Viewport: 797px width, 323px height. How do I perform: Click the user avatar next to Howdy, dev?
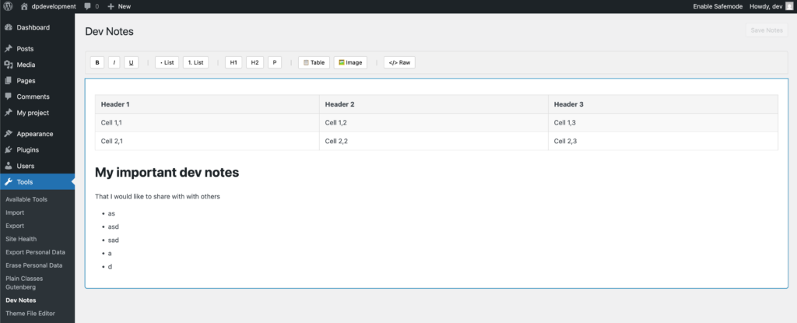tap(789, 6)
